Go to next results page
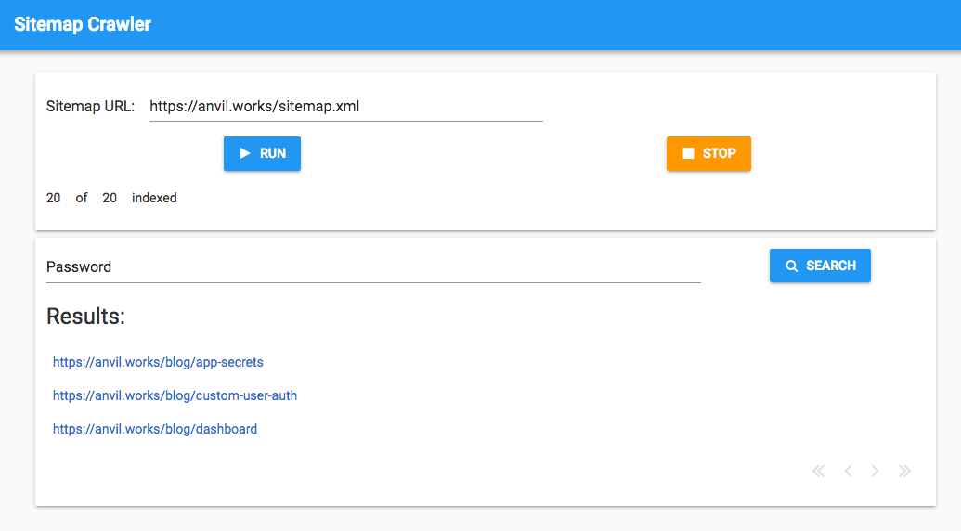961x531 pixels. 875,472
